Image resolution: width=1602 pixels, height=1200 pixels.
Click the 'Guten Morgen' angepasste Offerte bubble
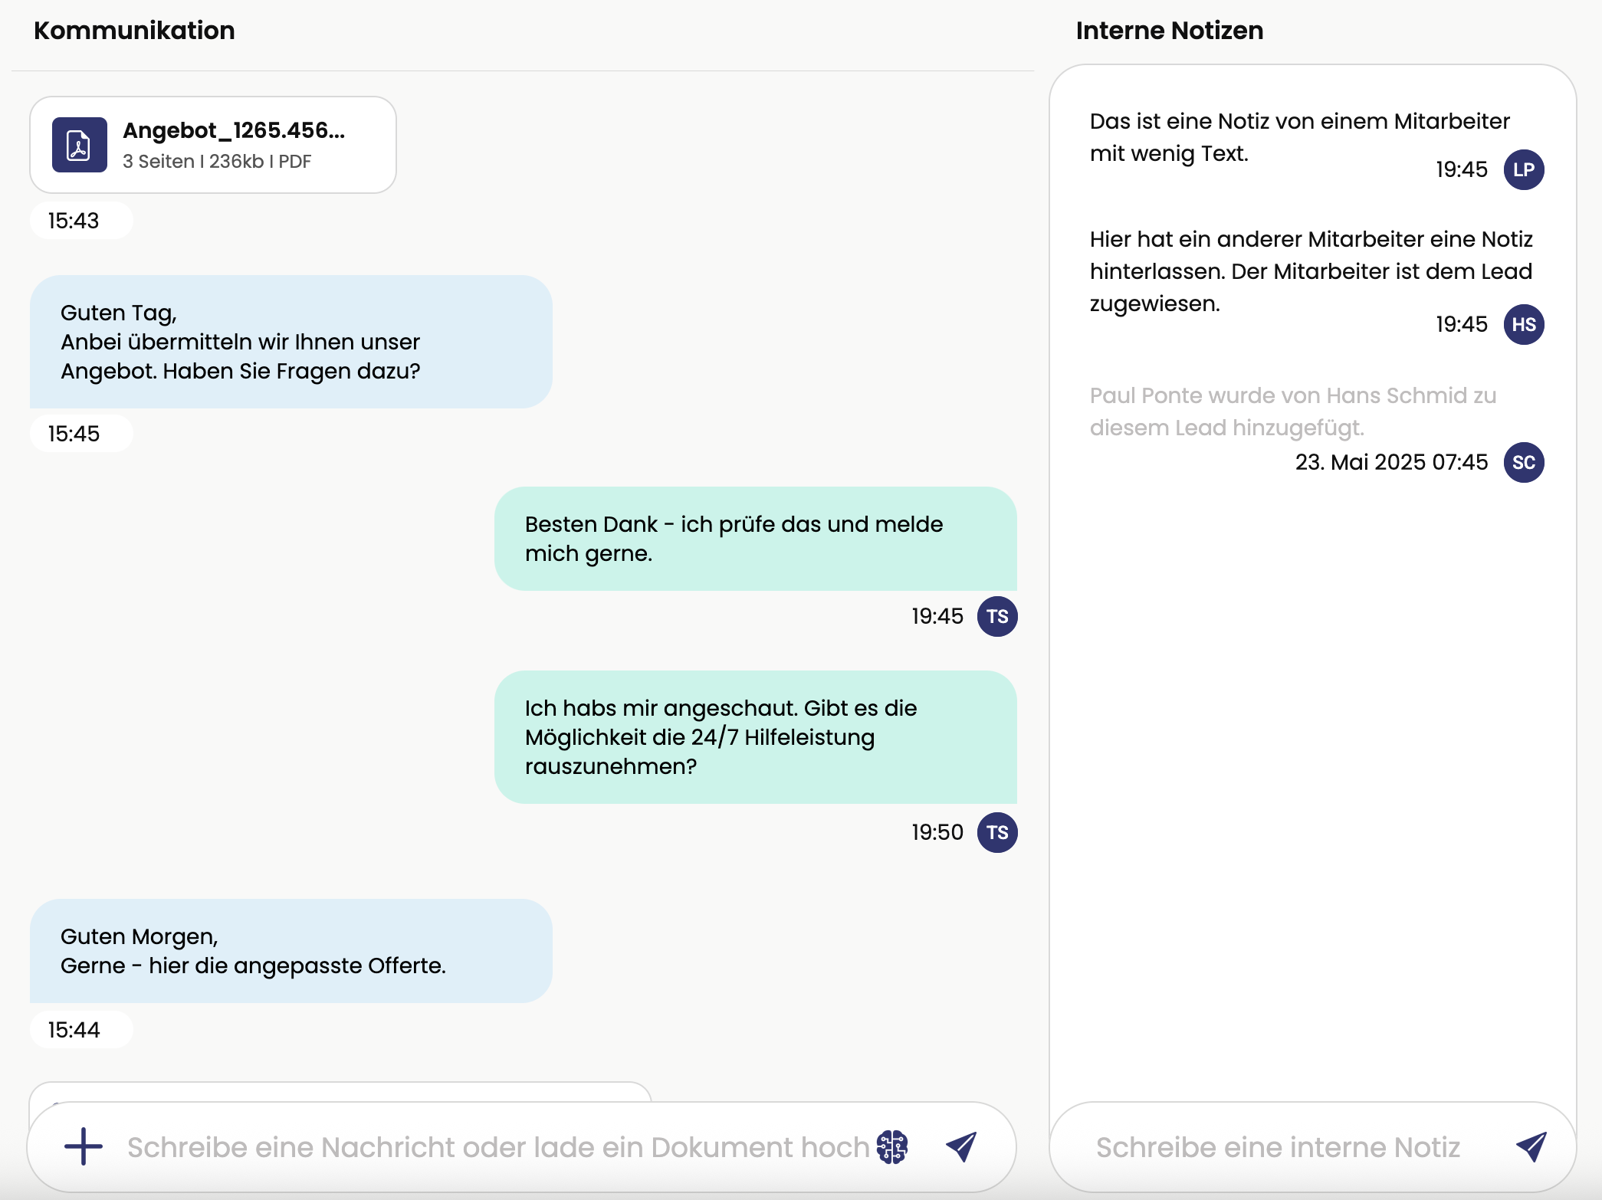(291, 950)
